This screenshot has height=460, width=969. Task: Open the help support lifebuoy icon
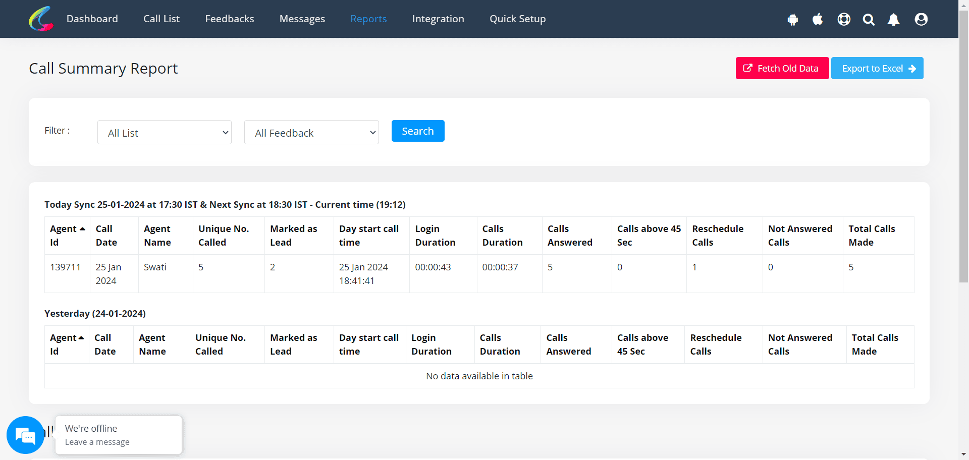click(843, 19)
